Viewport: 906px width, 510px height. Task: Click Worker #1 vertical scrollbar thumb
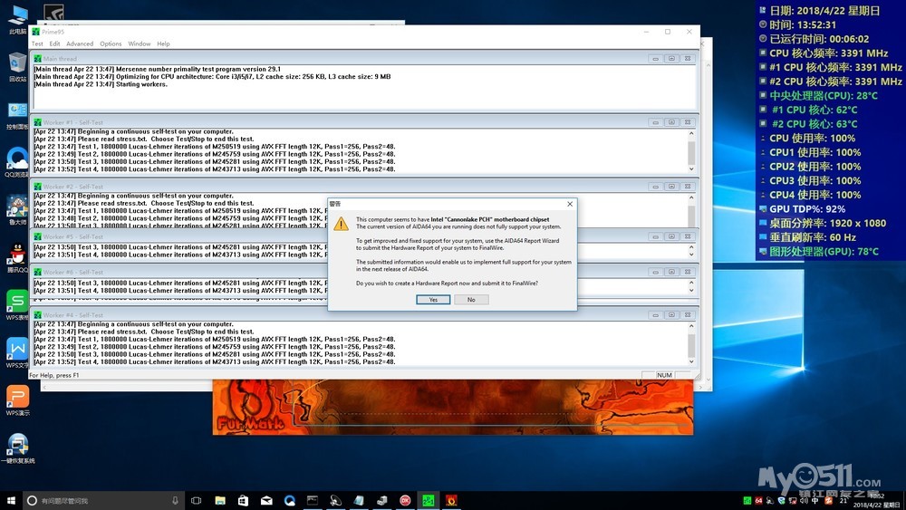691,153
